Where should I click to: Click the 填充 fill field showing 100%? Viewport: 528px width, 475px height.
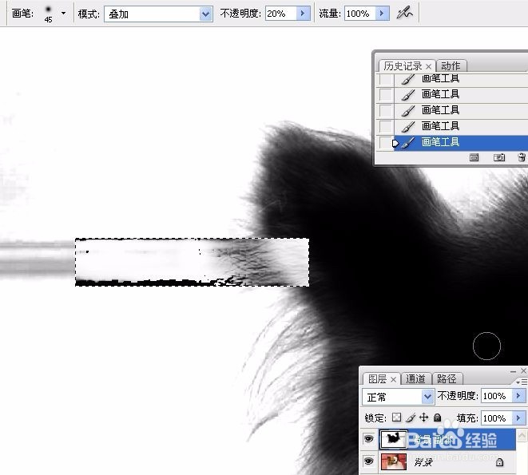tap(497, 418)
